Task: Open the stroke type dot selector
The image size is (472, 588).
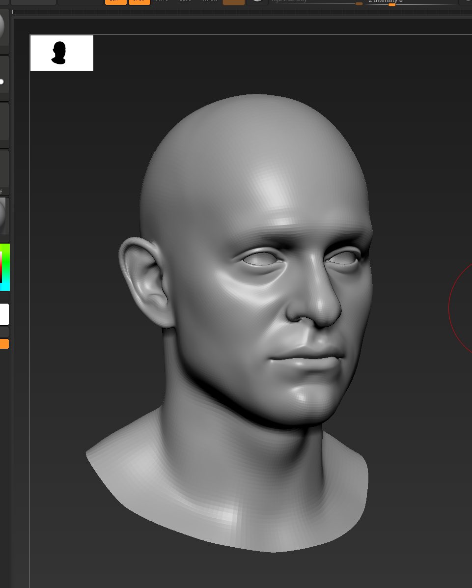Action: tap(4, 78)
